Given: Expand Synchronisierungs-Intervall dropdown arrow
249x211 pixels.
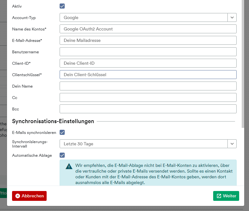Looking at the screenshot, I should tap(232, 144).
